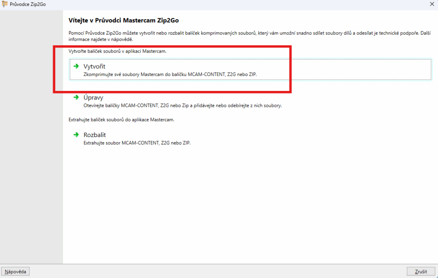Select the Vytvořit option label
This screenshot has height=278, width=438.
pyautogui.click(x=94, y=66)
